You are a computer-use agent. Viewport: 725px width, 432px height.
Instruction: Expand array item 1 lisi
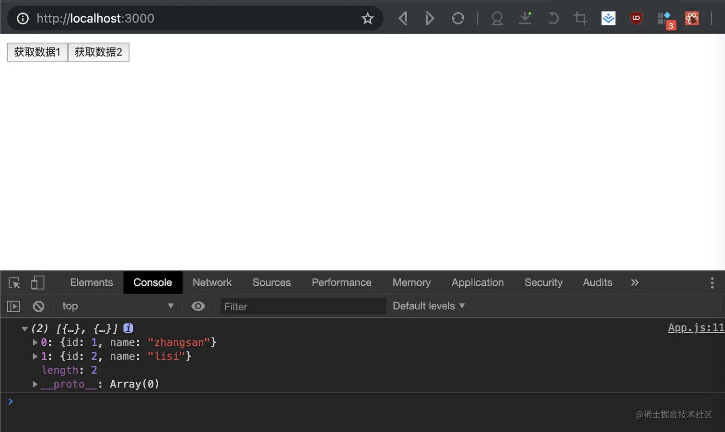point(35,357)
